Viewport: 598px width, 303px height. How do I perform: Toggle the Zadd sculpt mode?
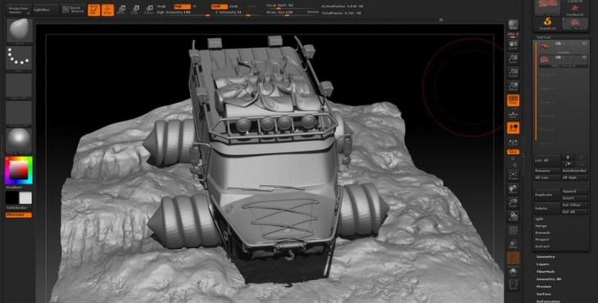[220, 7]
